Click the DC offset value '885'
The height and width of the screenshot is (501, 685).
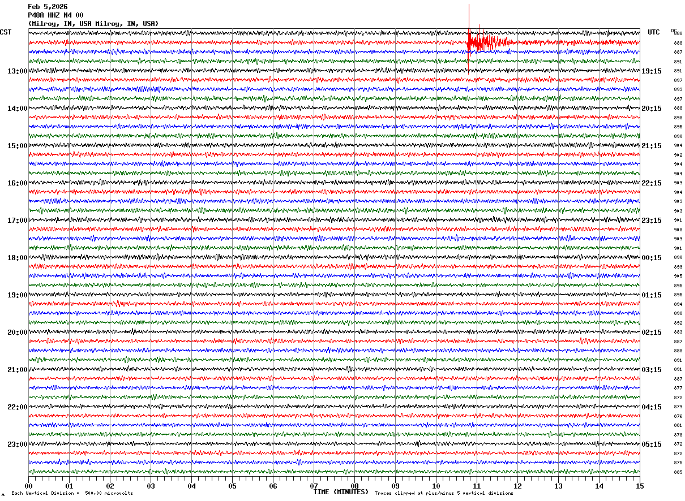coord(678,472)
